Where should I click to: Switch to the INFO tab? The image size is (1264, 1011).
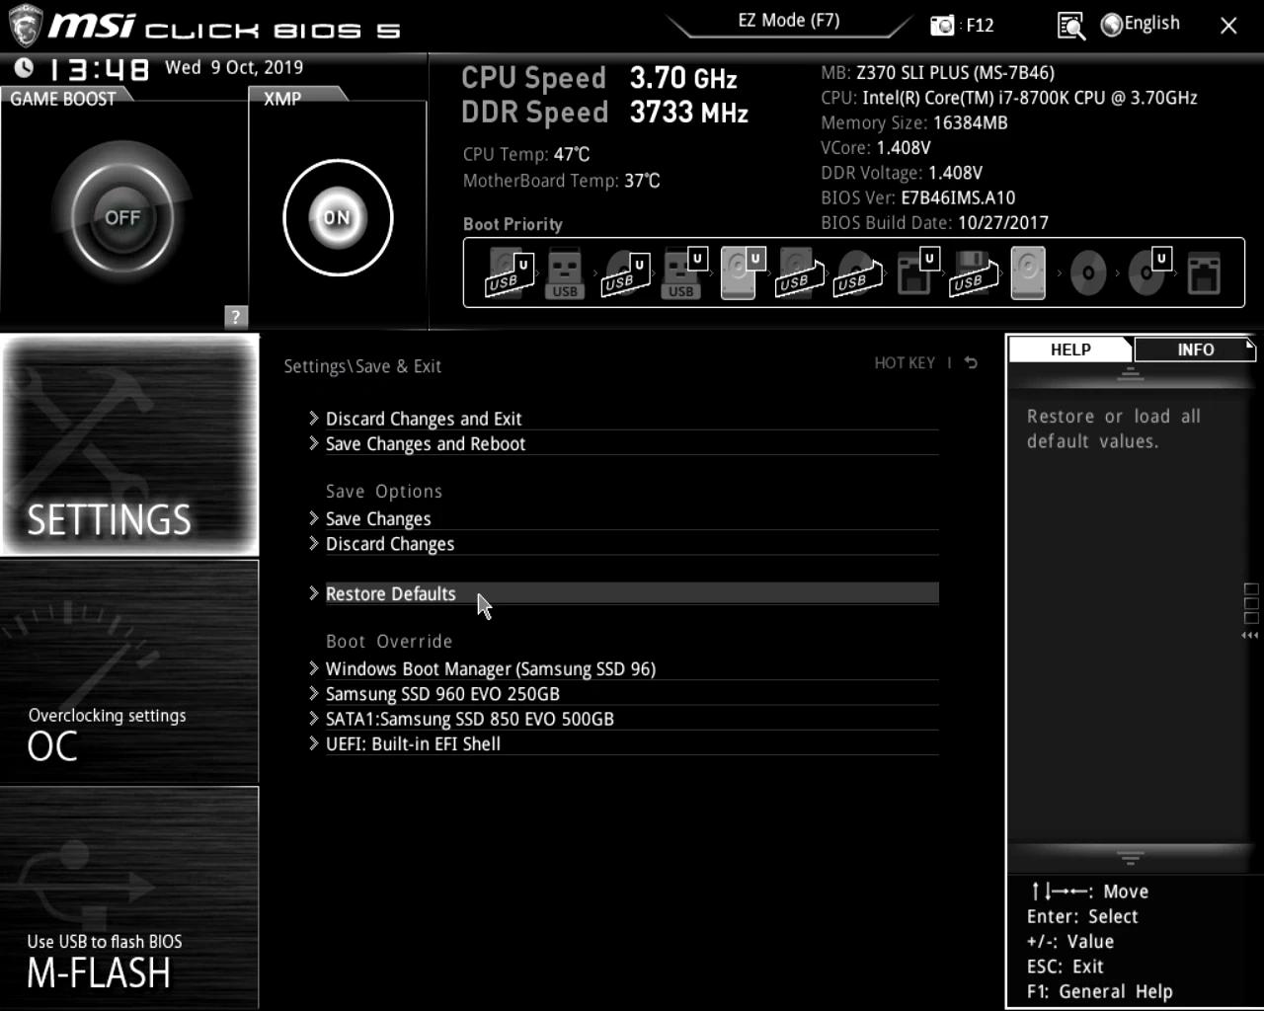click(x=1195, y=350)
